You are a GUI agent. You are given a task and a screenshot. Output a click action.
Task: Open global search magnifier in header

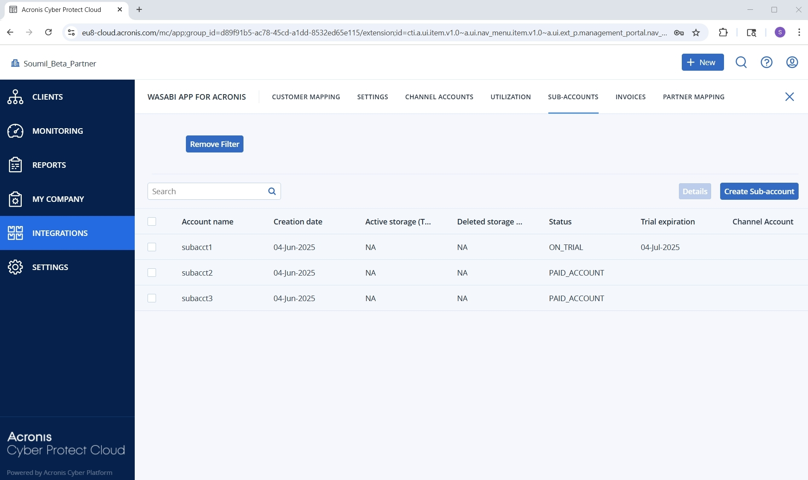pos(741,62)
